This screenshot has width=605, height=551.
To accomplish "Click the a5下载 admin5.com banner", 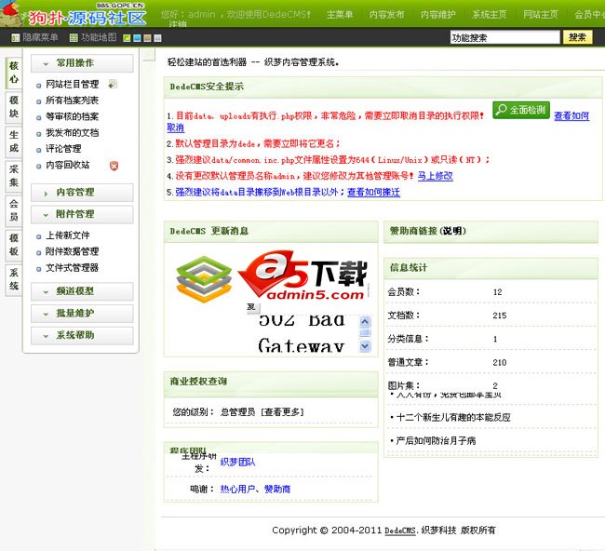I will coord(302,275).
